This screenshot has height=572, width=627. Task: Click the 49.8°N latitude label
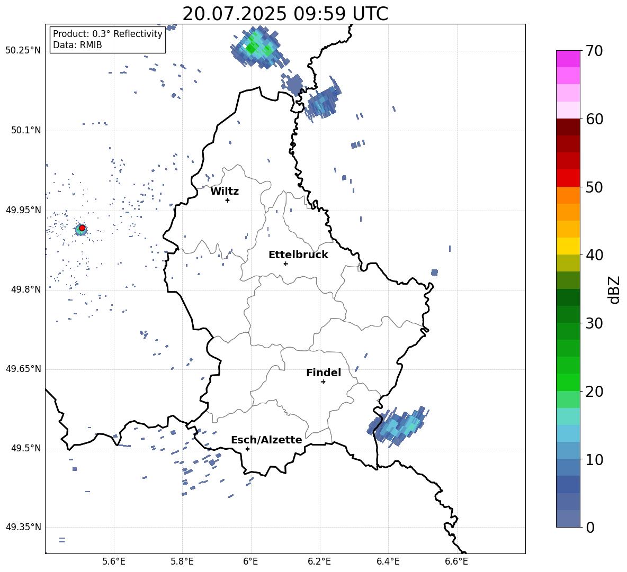pos(26,289)
